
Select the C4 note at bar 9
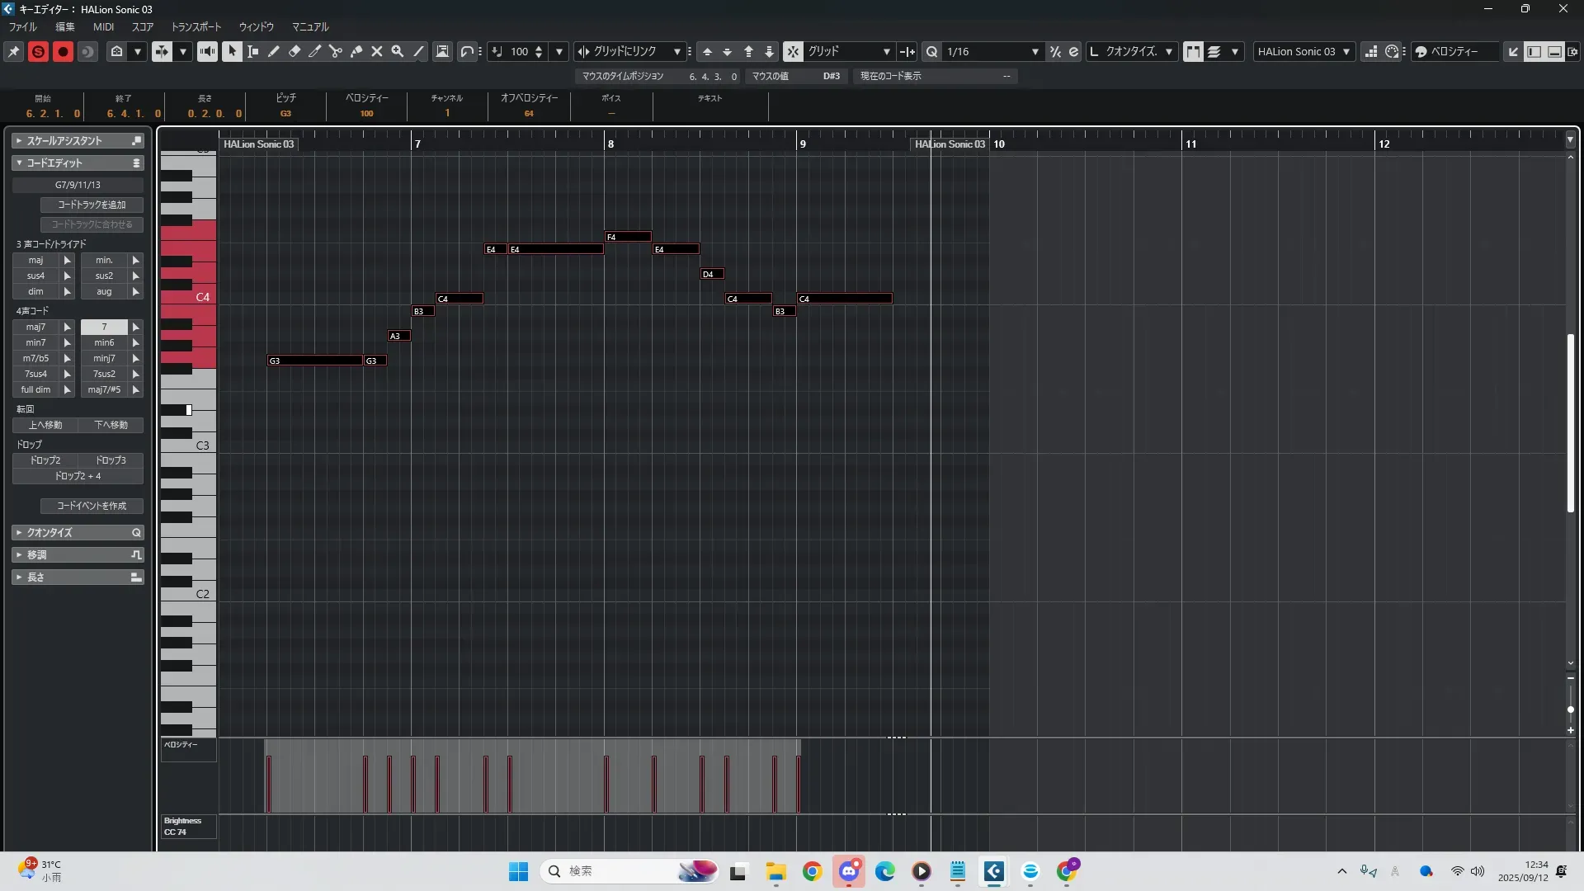[x=845, y=299]
